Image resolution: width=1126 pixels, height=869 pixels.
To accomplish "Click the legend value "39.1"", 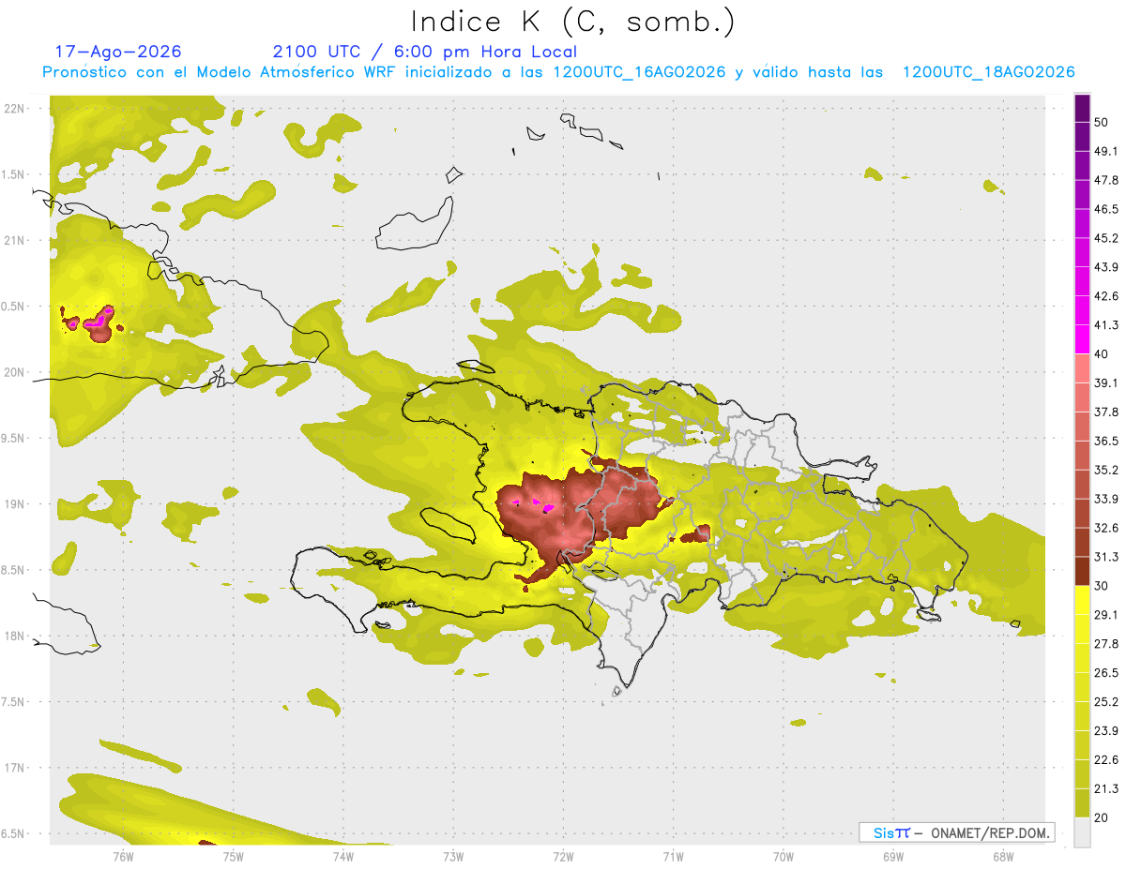I will pyautogui.click(x=1106, y=383).
